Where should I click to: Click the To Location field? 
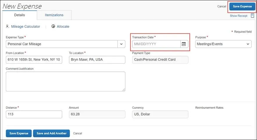(x=97, y=60)
